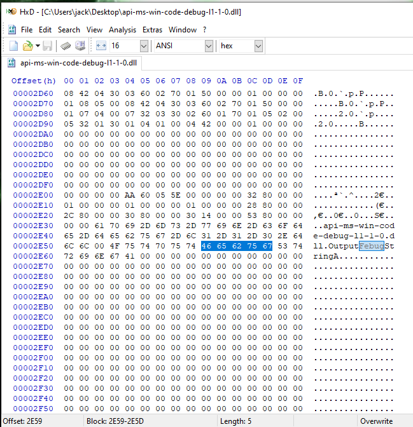This screenshot has height=427, width=413.
Task: Click the Open file folder icon
Action: coord(27,46)
